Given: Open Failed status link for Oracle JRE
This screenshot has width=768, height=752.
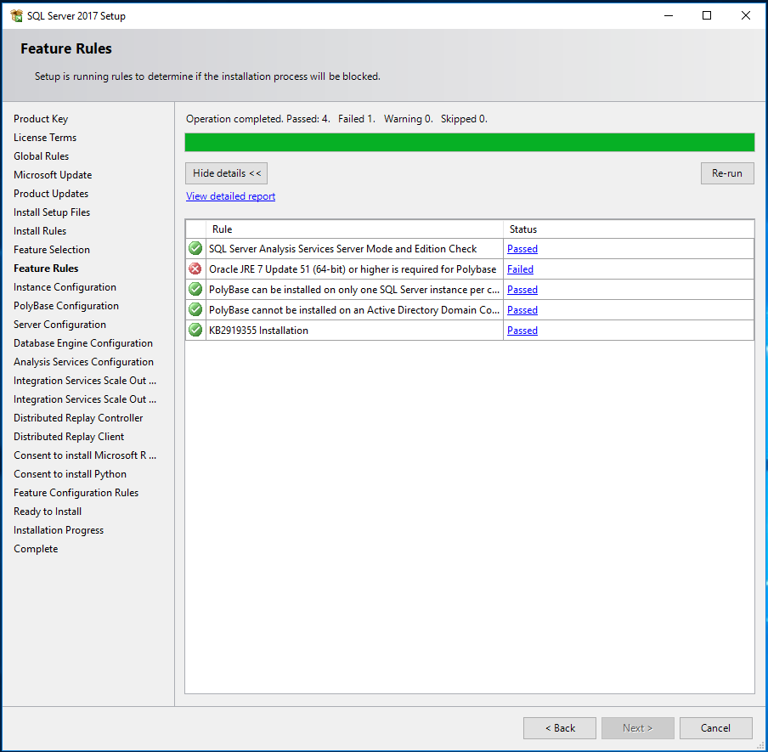Looking at the screenshot, I should click(x=520, y=269).
